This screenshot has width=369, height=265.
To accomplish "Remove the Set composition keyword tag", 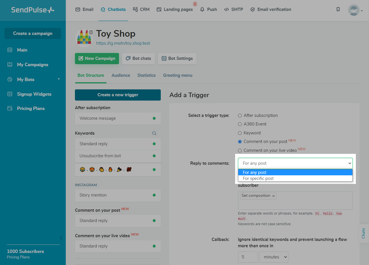I will [x=273, y=196].
